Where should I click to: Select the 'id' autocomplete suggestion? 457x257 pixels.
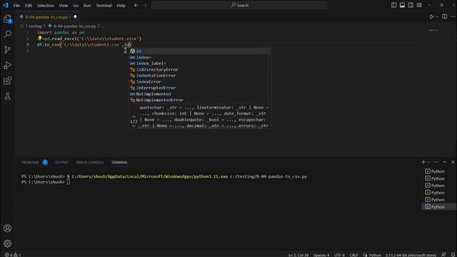200,51
